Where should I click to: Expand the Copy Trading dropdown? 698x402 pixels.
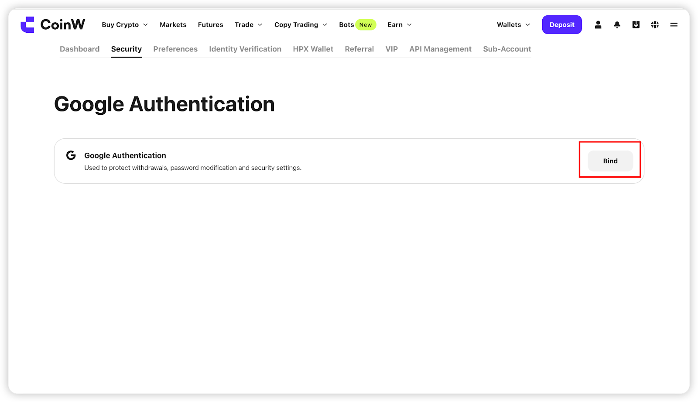point(301,25)
